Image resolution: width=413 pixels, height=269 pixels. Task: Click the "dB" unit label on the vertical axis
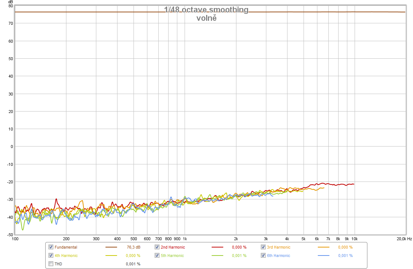[11, 2]
